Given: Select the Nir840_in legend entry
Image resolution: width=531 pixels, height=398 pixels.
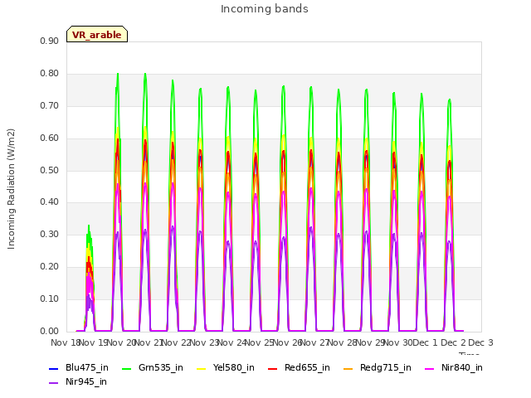Looking at the screenshot, I should [x=454, y=367].
